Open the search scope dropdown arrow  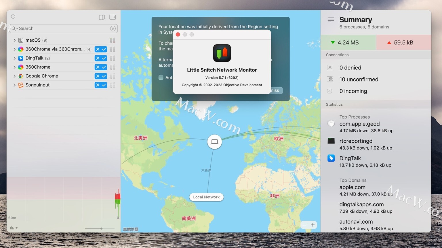click(17, 29)
